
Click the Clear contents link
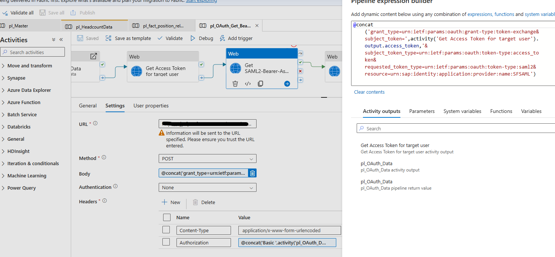(x=369, y=92)
